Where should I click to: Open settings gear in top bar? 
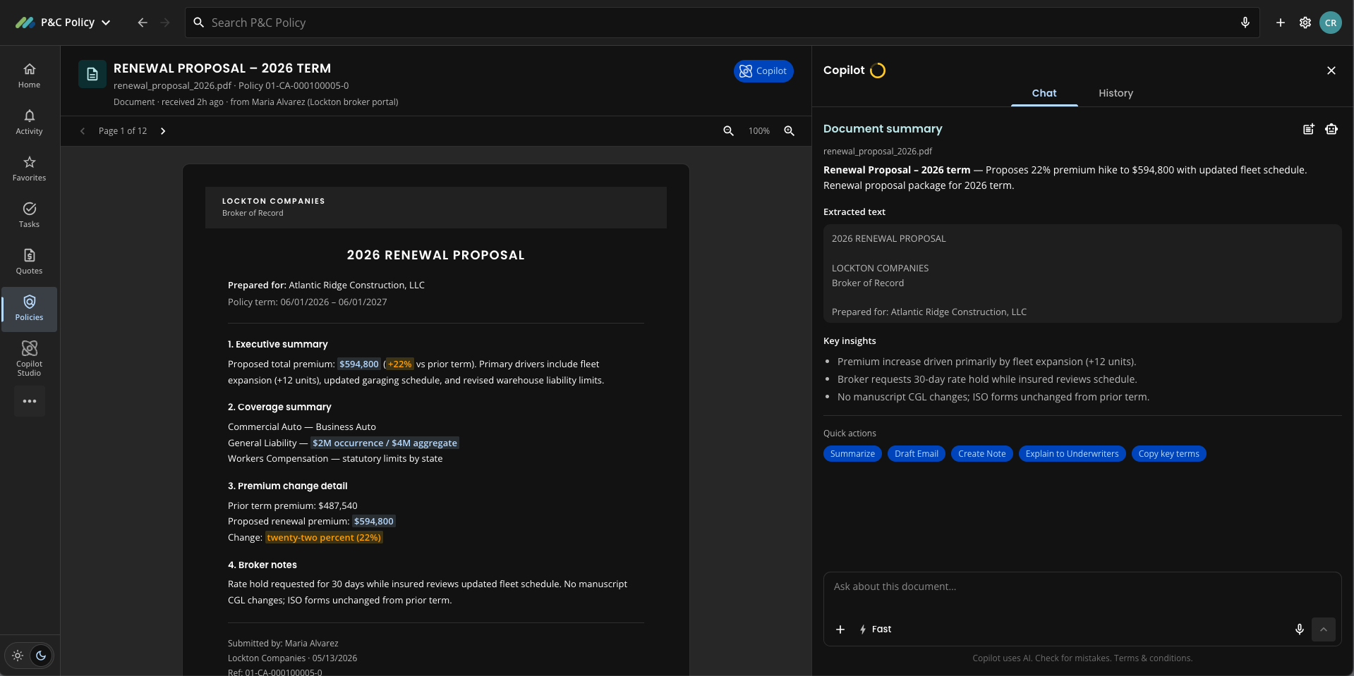click(x=1305, y=23)
